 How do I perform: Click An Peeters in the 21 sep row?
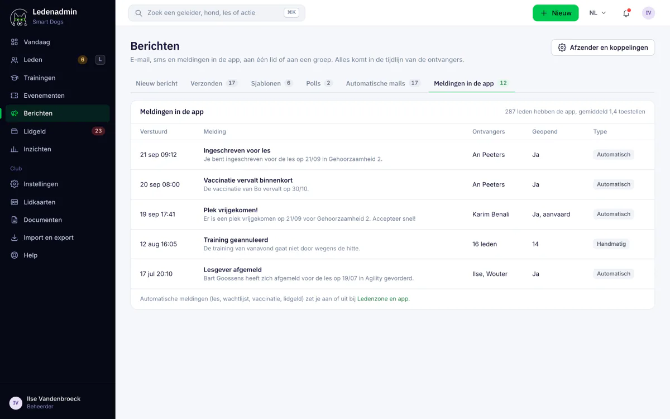489,155
